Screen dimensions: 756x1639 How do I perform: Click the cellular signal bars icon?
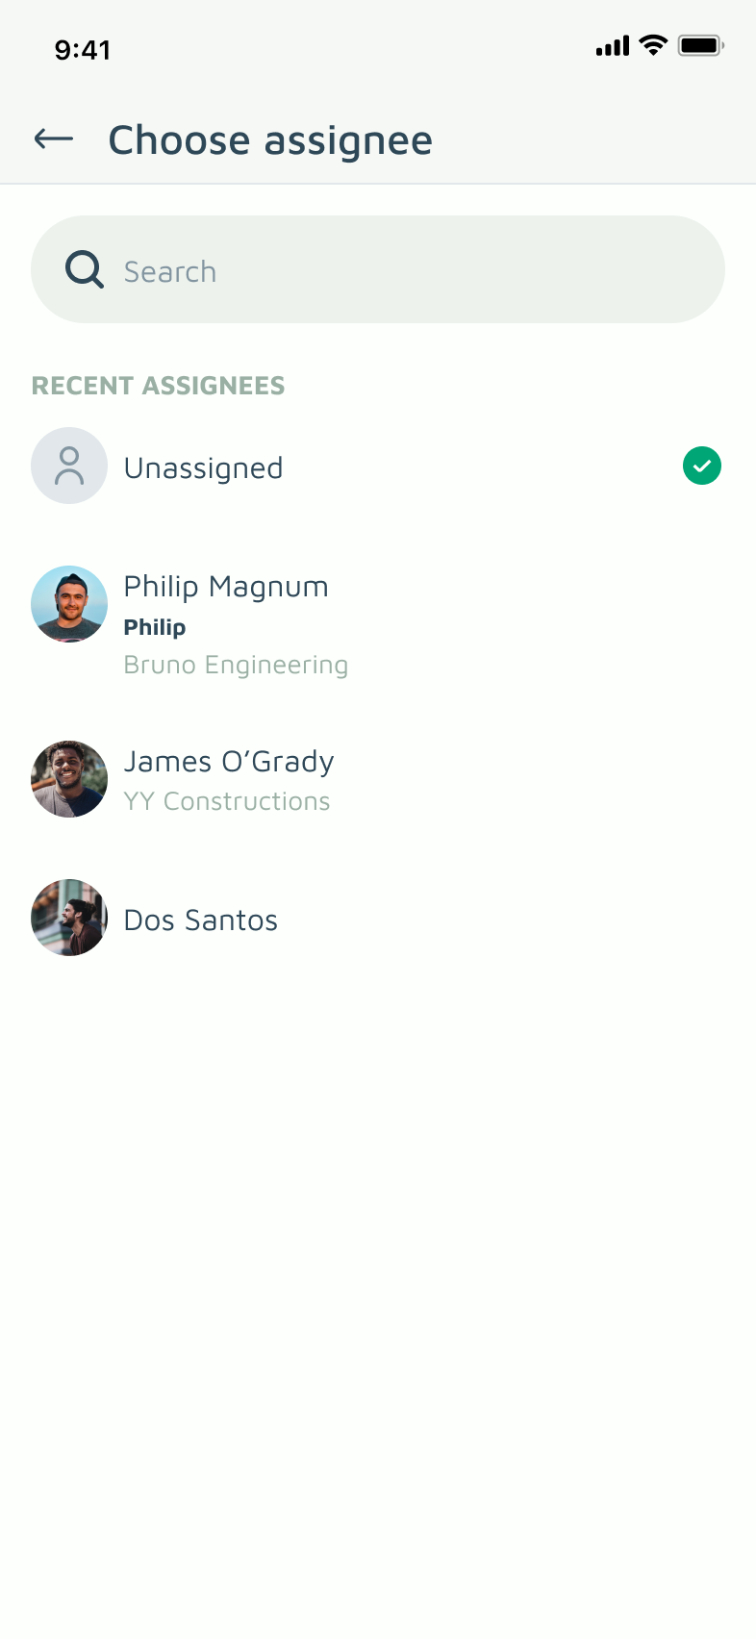pos(613,45)
